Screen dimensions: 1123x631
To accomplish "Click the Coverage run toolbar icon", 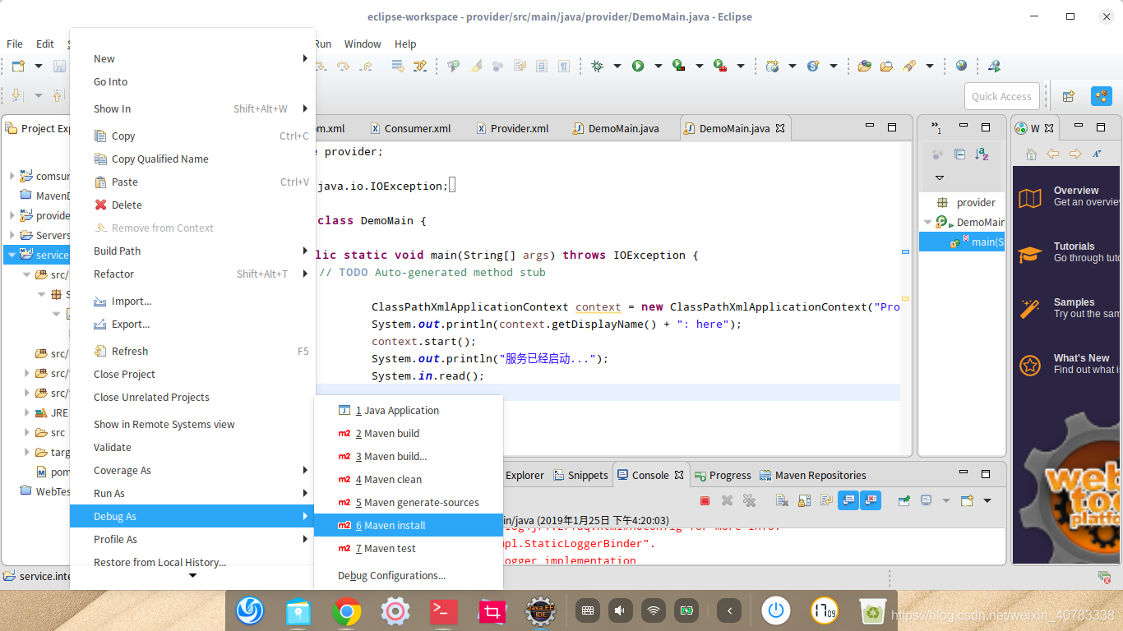I will point(678,66).
